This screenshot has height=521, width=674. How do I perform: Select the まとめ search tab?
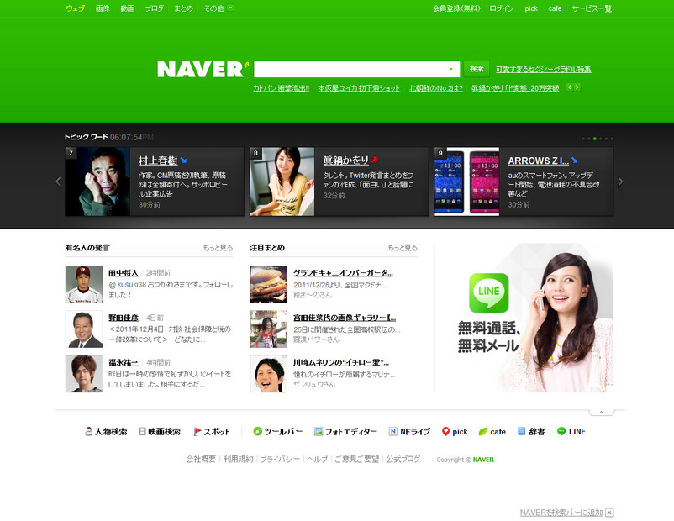(x=183, y=8)
